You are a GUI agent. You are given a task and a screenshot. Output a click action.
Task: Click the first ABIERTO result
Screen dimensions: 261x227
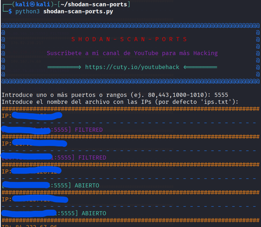coord(87,185)
